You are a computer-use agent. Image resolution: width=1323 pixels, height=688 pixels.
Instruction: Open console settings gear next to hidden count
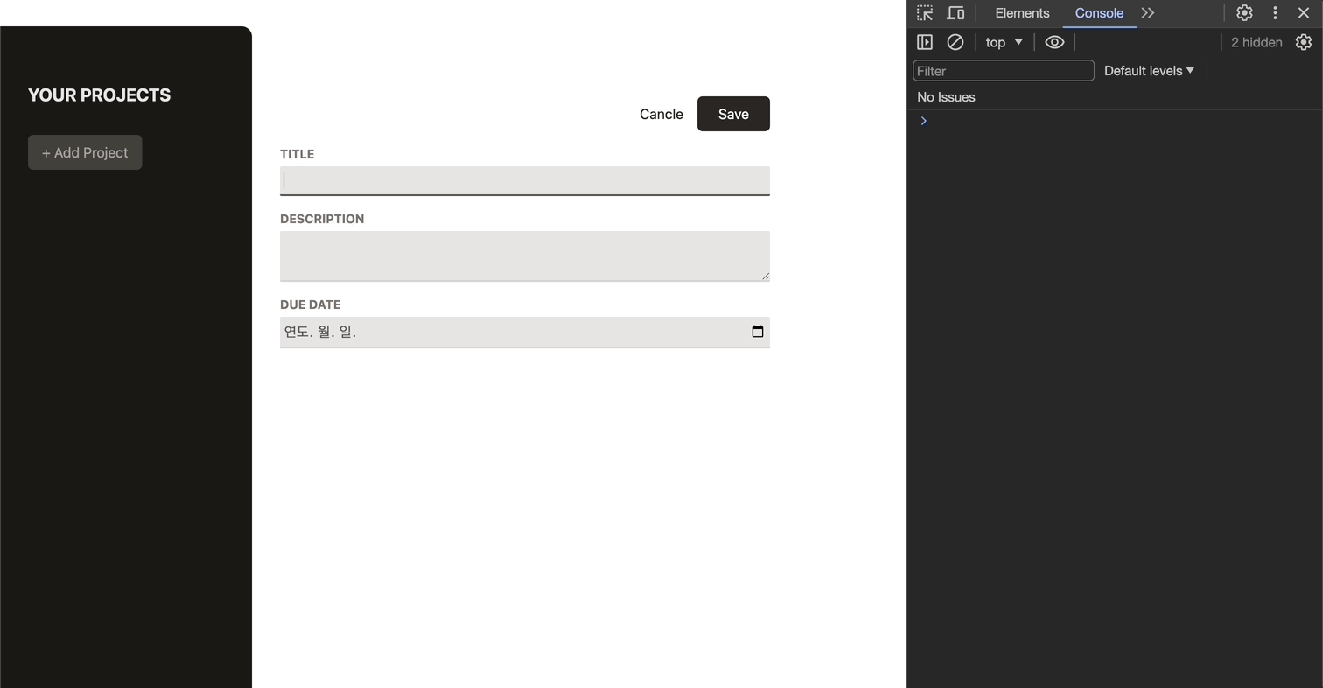1304,42
